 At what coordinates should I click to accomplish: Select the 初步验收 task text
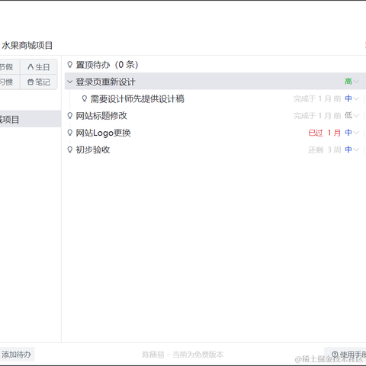click(93, 150)
